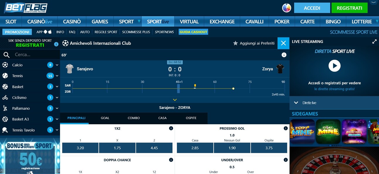Open the REGOLE SPORT link
The height and width of the screenshot is (174, 379).
106,32
